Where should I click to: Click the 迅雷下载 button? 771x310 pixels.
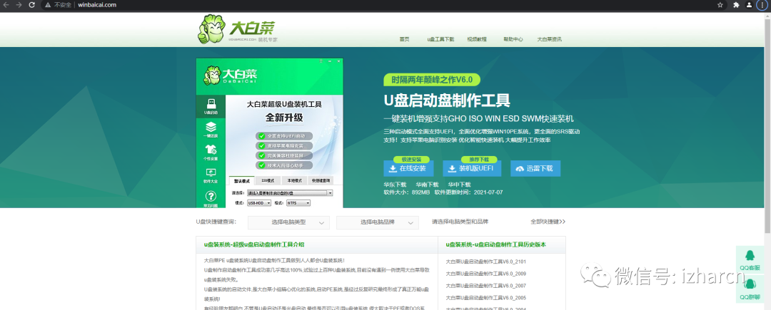tap(535, 168)
